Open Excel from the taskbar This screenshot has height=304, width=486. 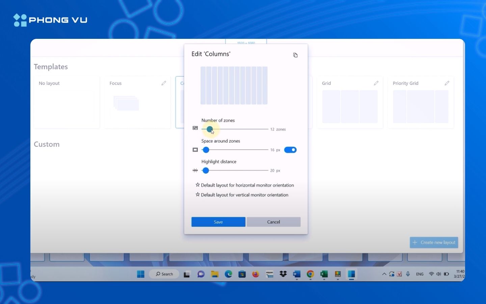pos(324,274)
